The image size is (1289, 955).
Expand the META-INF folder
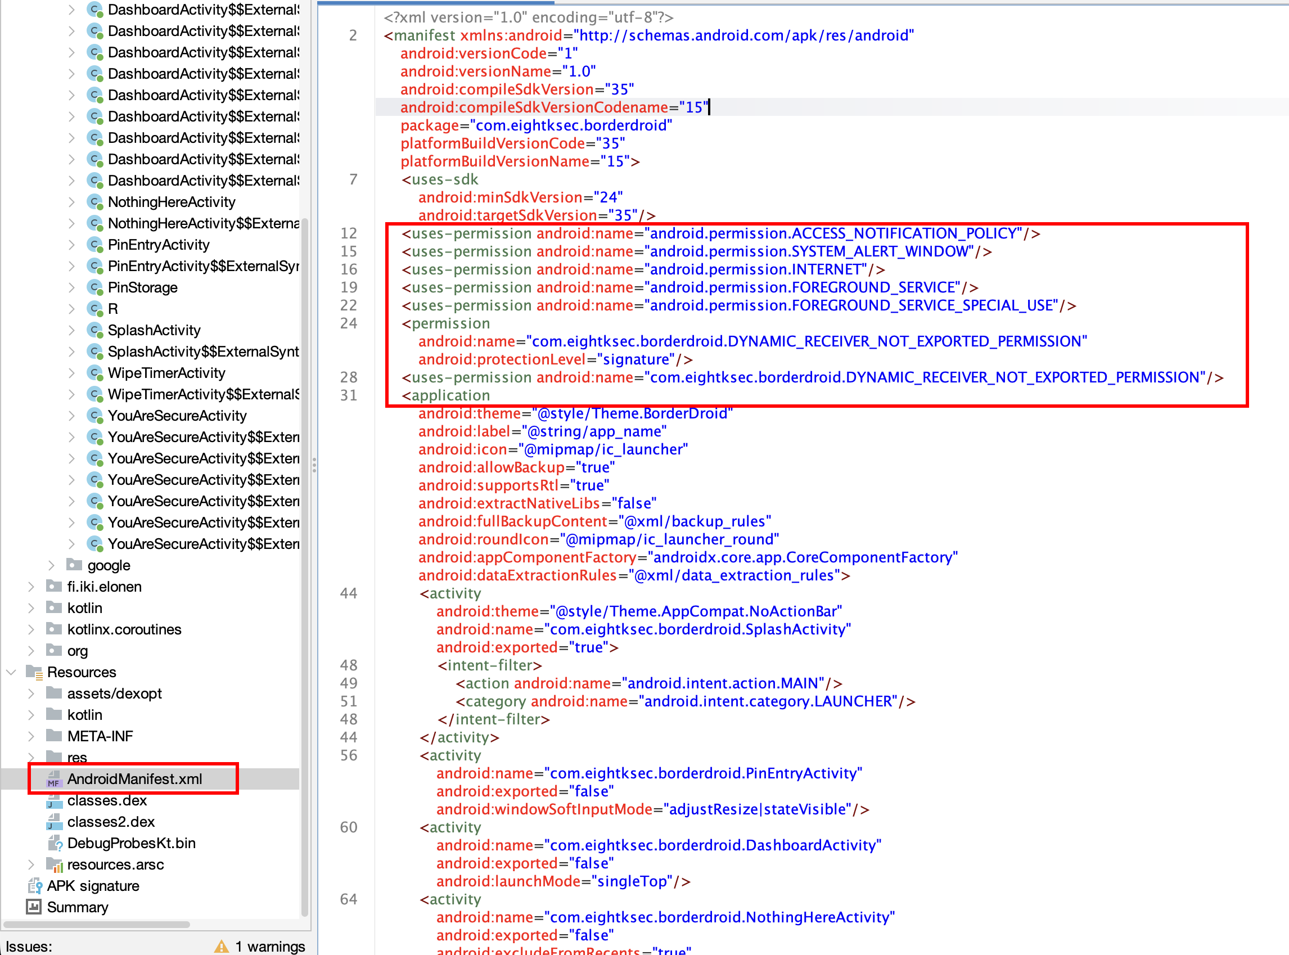(x=30, y=736)
